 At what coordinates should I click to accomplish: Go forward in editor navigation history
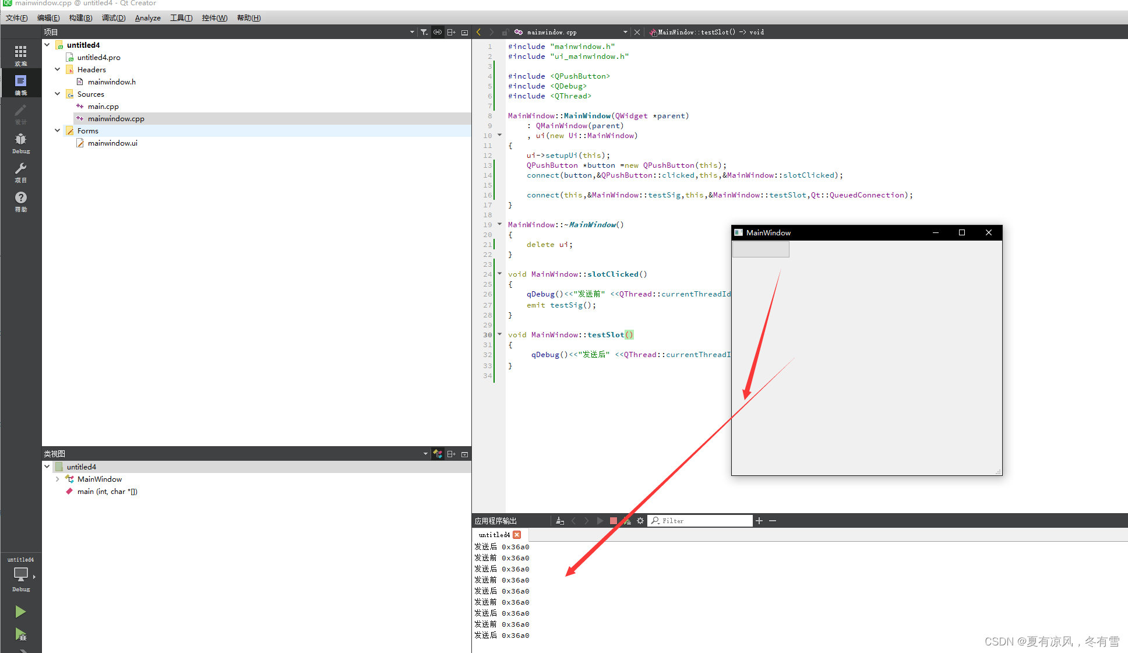491,32
